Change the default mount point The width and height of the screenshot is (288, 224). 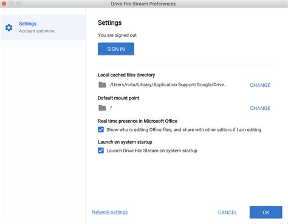(260, 108)
